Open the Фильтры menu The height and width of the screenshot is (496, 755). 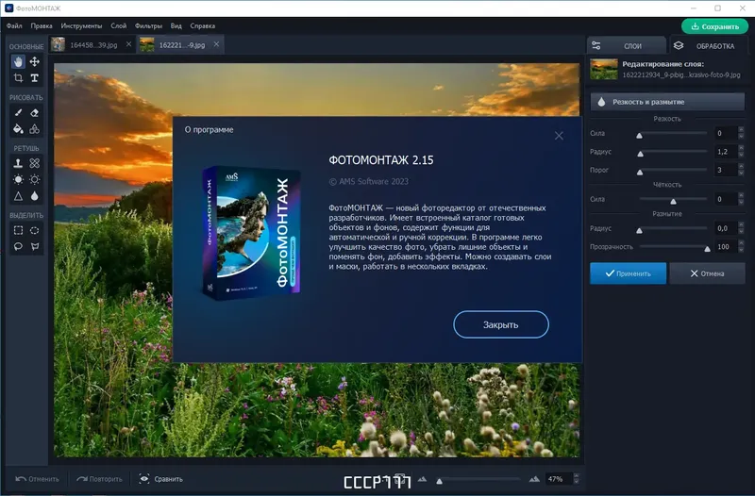pyautogui.click(x=148, y=26)
